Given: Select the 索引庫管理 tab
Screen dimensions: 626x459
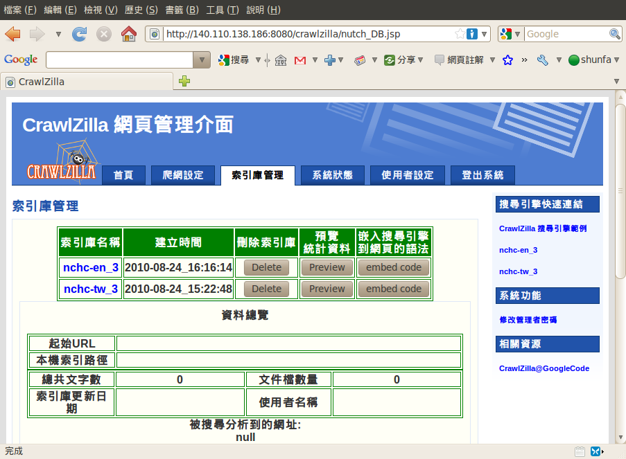Looking at the screenshot, I should tap(258, 175).
